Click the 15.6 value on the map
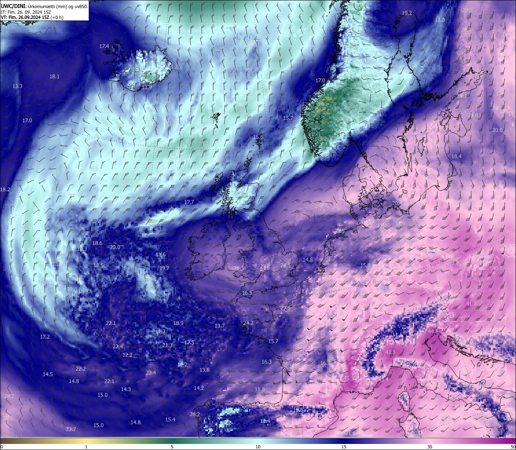Screen dimensions: 516x450 pos(258,137)
